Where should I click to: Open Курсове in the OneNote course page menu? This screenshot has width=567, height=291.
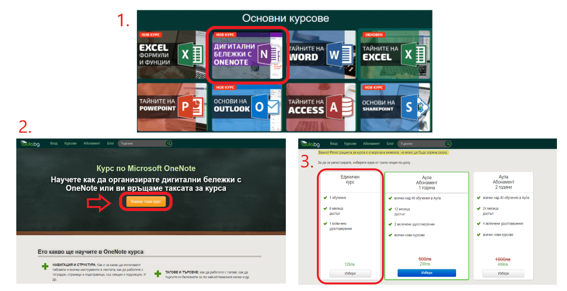71,144
